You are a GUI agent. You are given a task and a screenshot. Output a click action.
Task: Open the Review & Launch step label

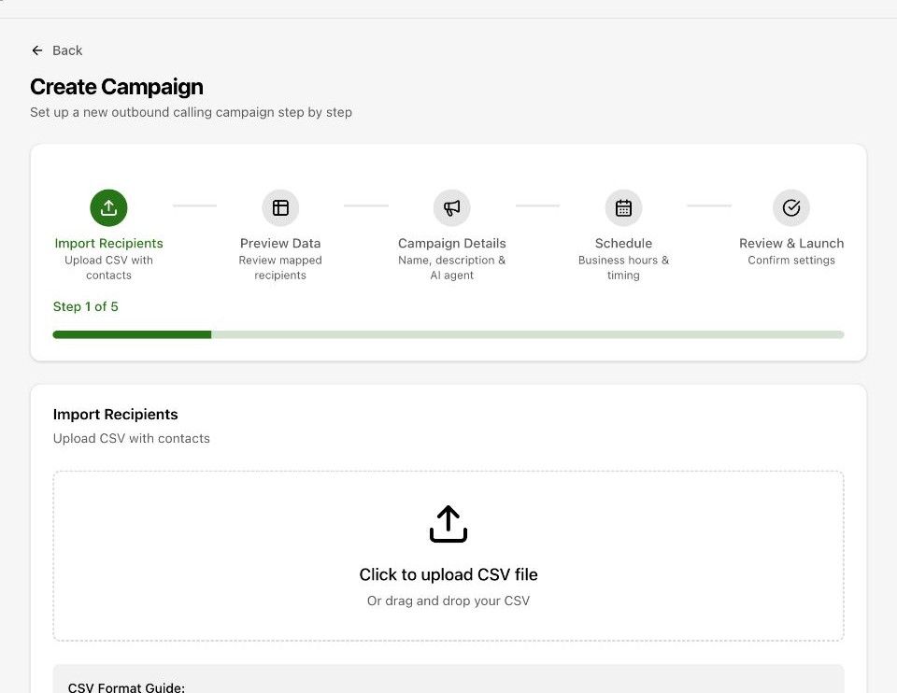tap(791, 243)
